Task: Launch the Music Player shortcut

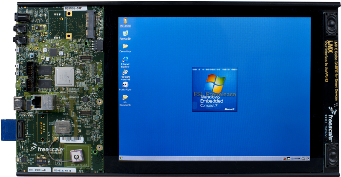Action: pos(125,86)
